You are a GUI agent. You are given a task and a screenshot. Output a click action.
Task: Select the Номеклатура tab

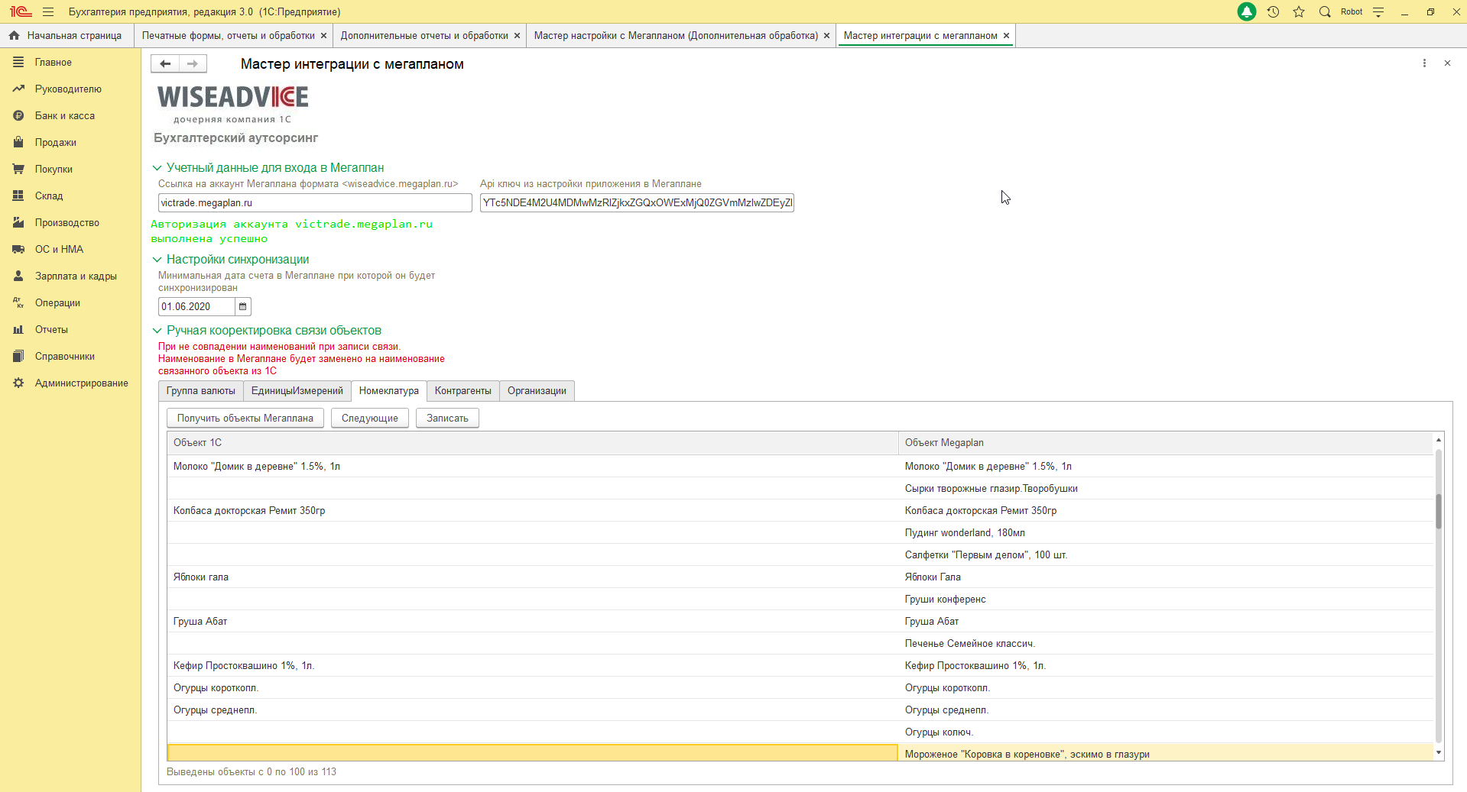[x=389, y=390]
